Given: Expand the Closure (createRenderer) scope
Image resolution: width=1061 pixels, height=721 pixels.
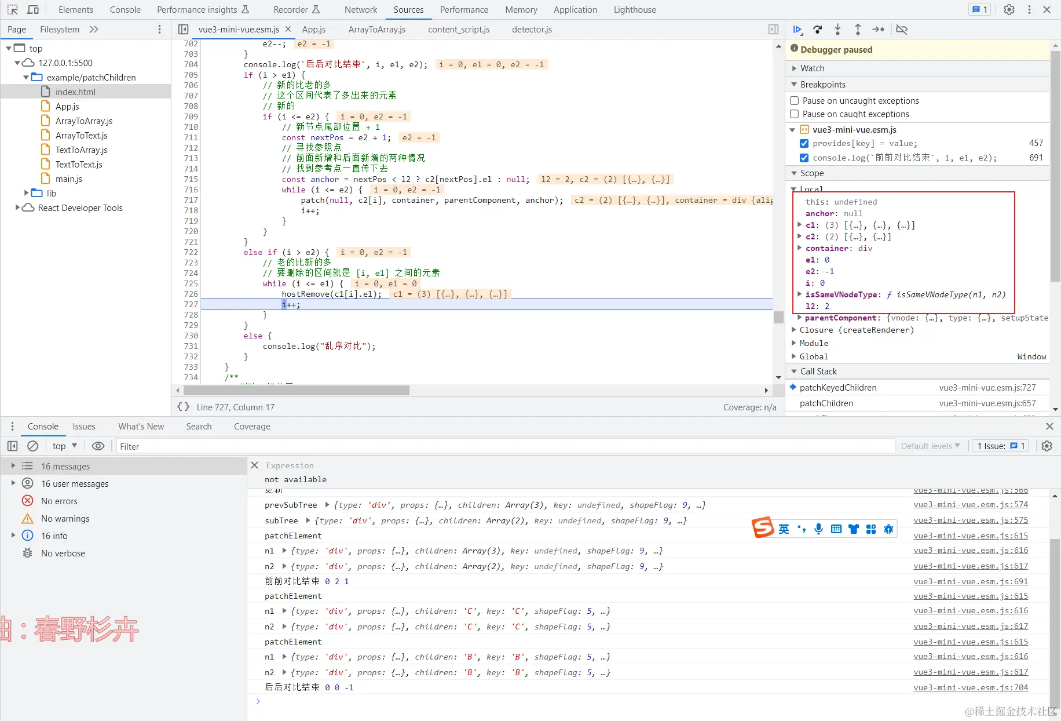Looking at the screenshot, I should [794, 329].
